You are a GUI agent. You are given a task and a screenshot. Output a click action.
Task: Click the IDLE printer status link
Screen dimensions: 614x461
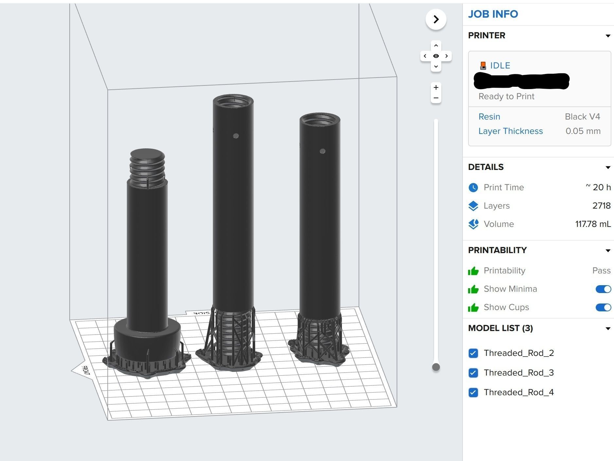point(500,65)
